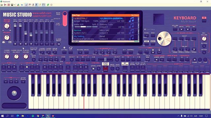Viewport: 211px width, 118px height.
Task: Toggle the AFTER TOUCH button
Action: 23,82
